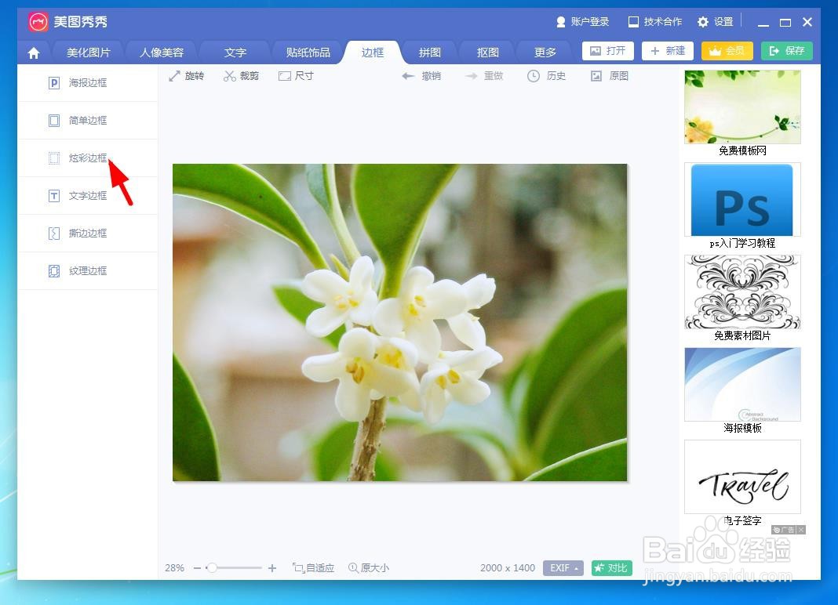The height and width of the screenshot is (605, 838).
Task: Click the 美图秀秀 logo icon
Action: tap(38, 22)
